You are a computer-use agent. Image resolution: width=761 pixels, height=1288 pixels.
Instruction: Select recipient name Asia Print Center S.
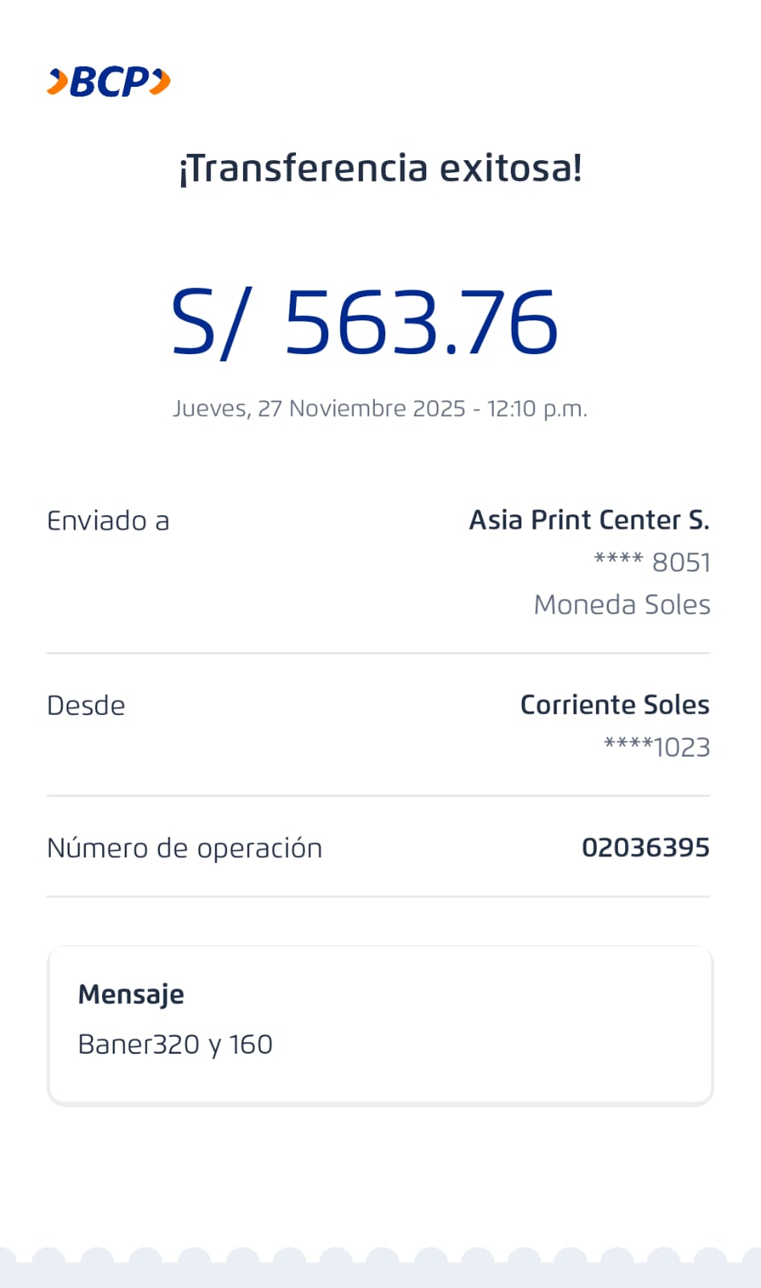point(589,520)
